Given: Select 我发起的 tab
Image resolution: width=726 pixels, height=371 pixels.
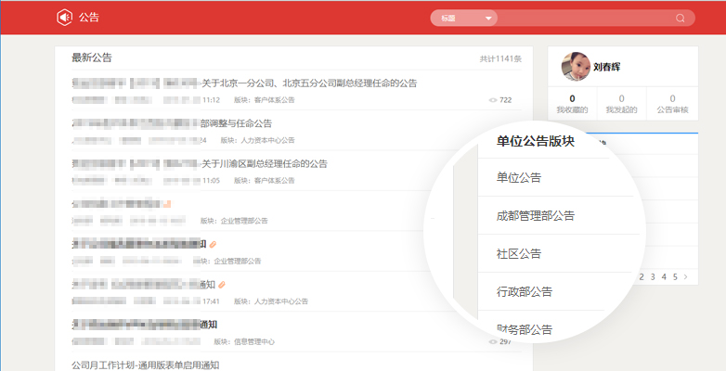Looking at the screenshot, I should click(x=621, y=104).
